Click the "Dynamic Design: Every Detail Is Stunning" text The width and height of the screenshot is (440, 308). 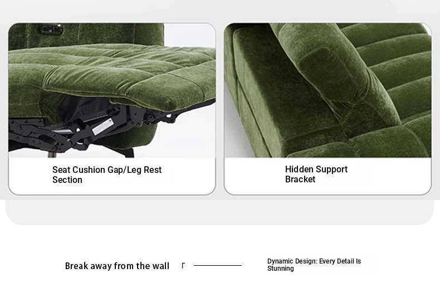[x=314, y=265]
